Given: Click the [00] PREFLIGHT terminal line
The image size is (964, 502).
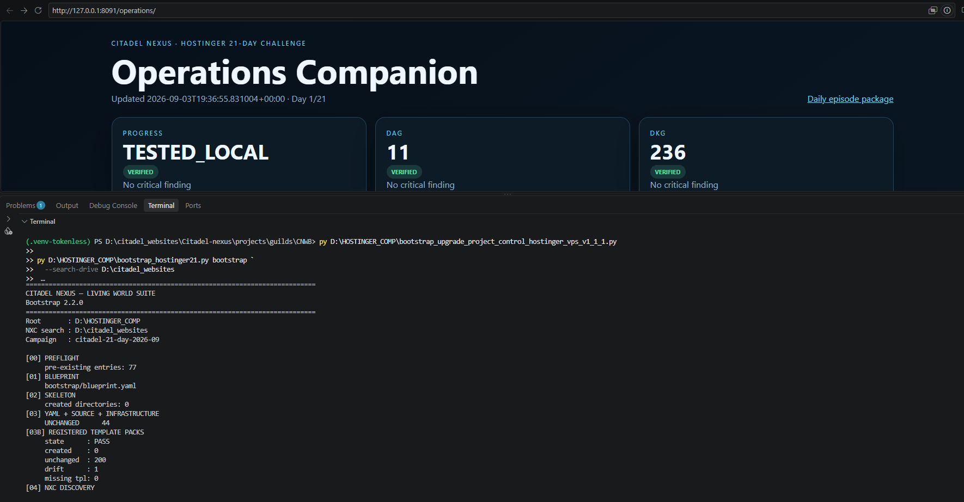Looking at the screenshot, I should coord(52,358).
